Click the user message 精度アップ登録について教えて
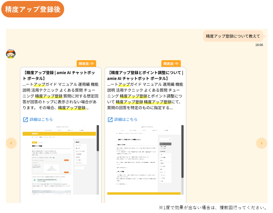Image resolution: width=273 pixels, height=213 pixels. pos(233,36)
